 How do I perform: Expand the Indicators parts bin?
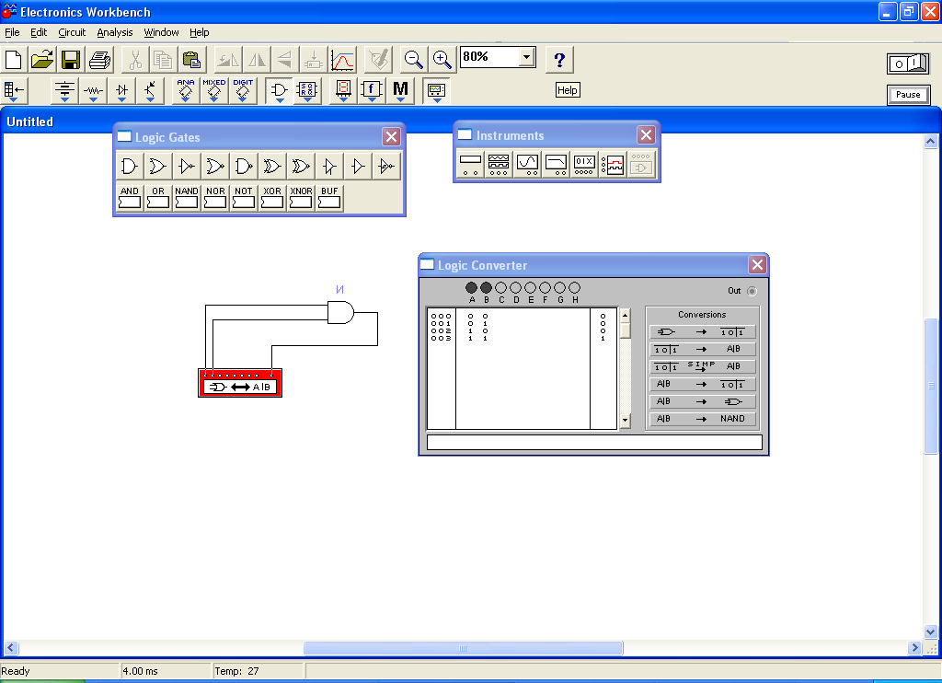pos(343,91)
